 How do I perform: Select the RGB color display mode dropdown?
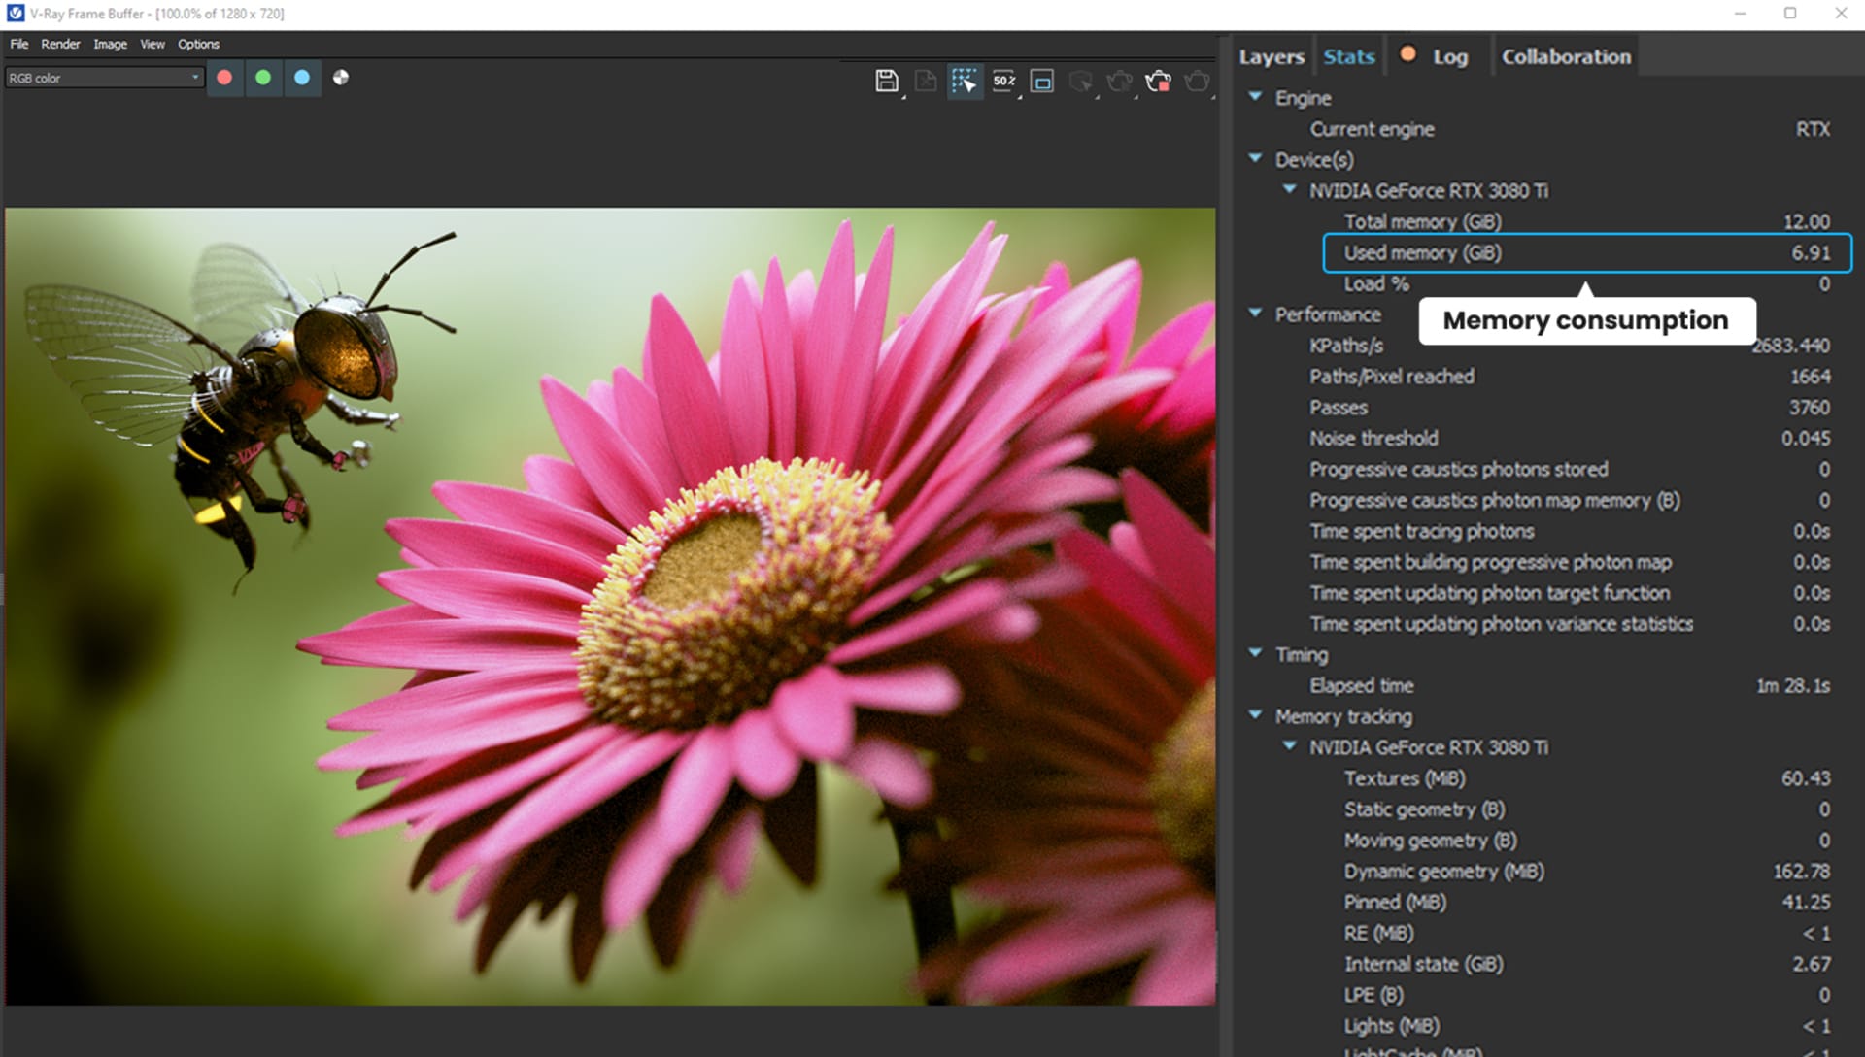[x=102, y=78]
